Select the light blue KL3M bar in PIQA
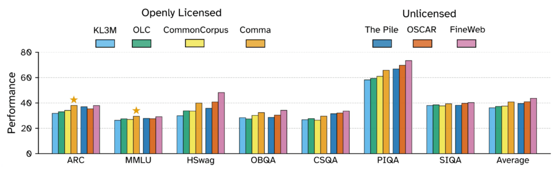Image resolution: width=559 pixels, height=177 pixels. (367, 116)
